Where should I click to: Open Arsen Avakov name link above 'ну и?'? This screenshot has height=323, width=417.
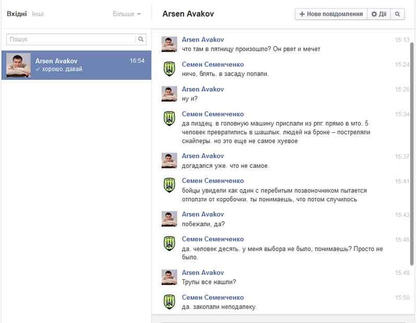[x=203, y=89]
